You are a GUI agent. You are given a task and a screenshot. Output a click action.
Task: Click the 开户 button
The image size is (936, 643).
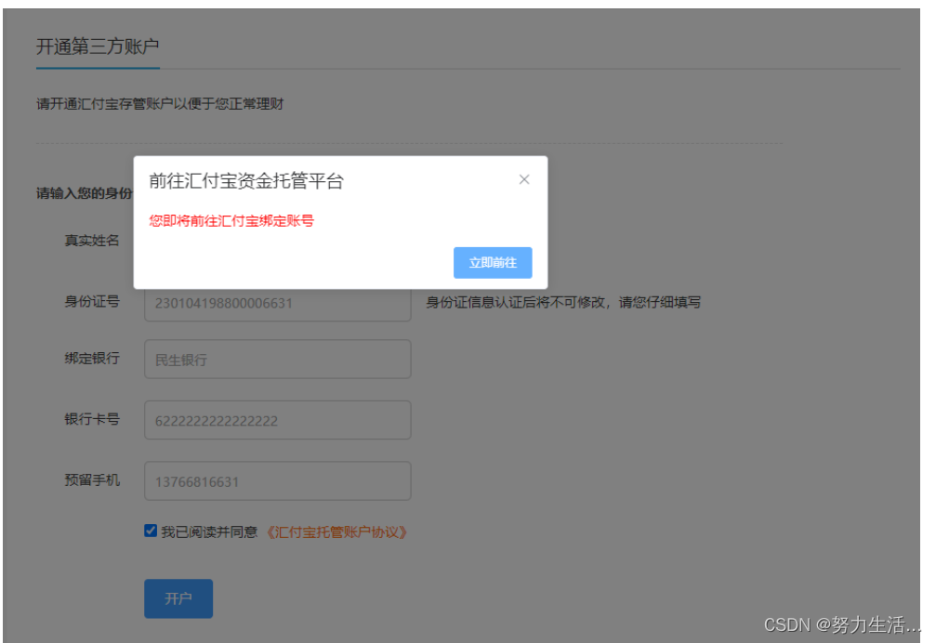coord(178,598)
